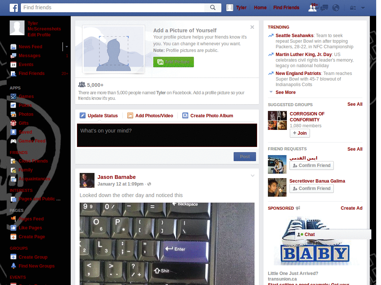Confirm friend request from Secretlover Banua Galima
Viewport: 381px width, 285px height.
(x=311, y=189)
